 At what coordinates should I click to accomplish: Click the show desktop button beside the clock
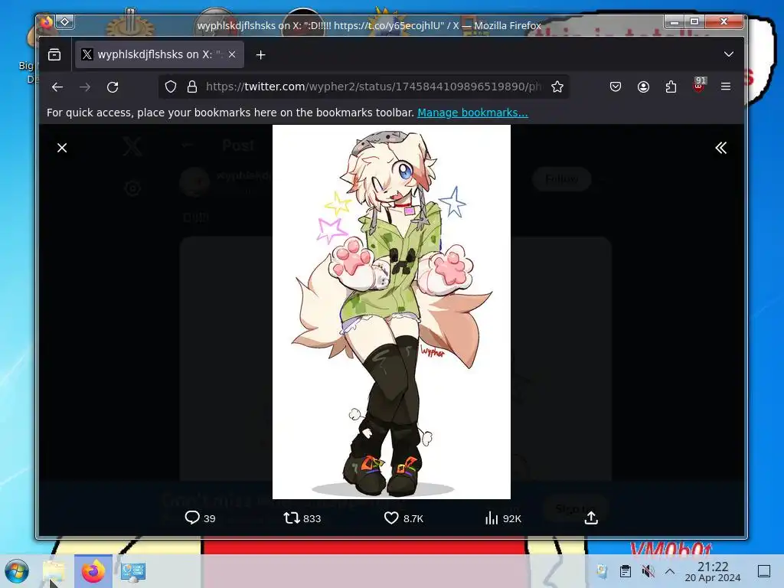(764, 571)
